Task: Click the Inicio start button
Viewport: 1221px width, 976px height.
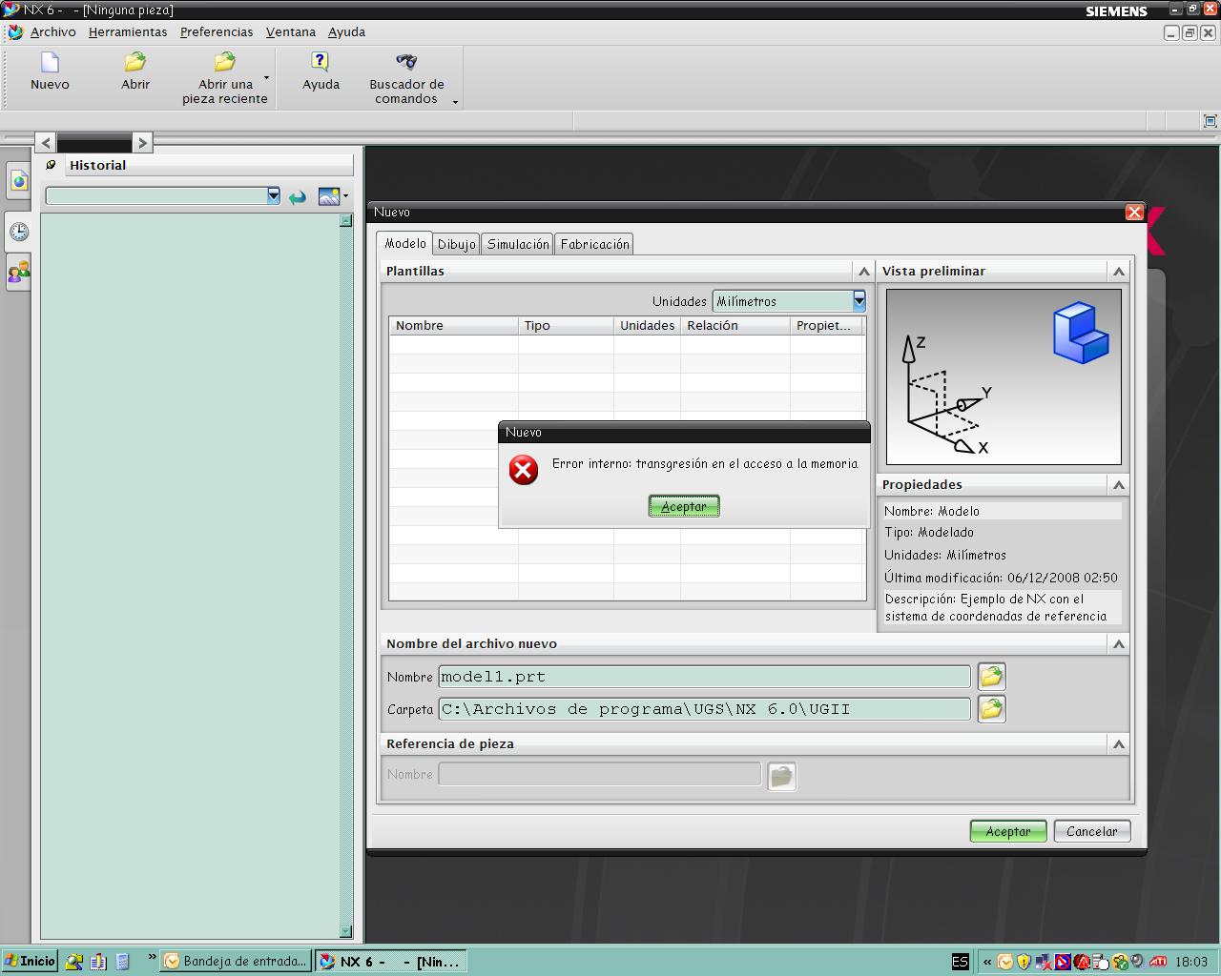Action: [x=31, y=961]
